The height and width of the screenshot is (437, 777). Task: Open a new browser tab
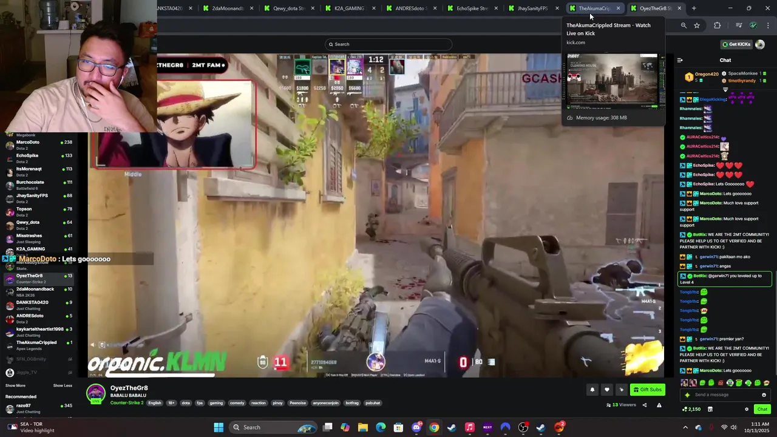tap(694, 8)
